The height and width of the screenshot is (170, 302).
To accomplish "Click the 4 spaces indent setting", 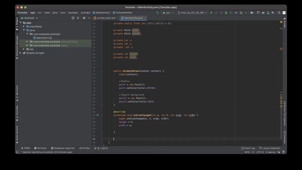I will (270, 152).
